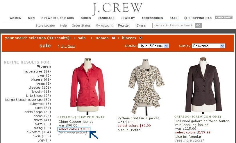
Task: Refine results by knits & tees (97)
Action: click(38, 96)
